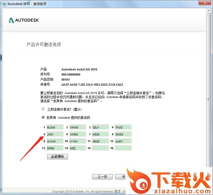Click the Autodesk logo in the header
Viewport: 213px width, 195px height.
[x=24, y=20]
